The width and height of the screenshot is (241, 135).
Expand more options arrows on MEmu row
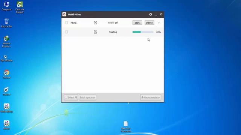point(159,23)
